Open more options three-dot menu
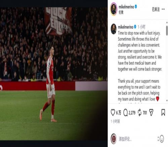Screen dimensions: 168x147 point(163,9)
